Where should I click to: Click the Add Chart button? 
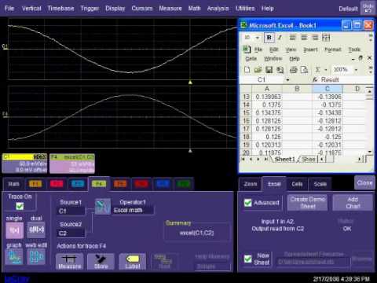pos(353,203)
